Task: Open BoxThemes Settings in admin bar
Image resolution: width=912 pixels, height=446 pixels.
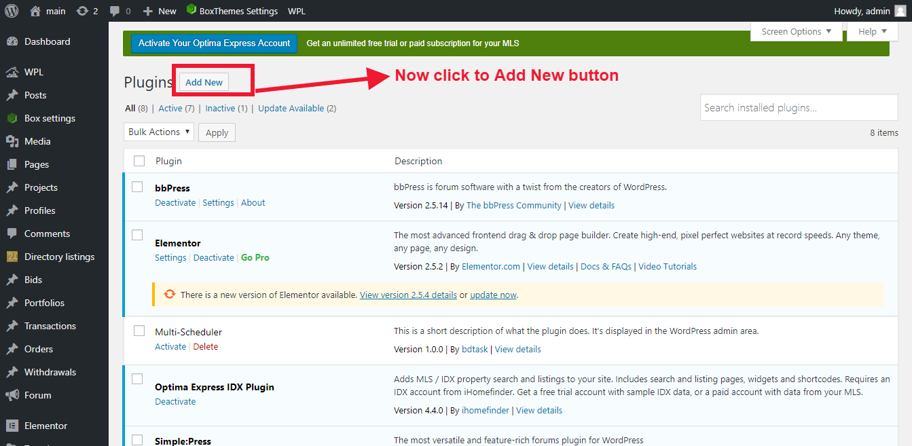Action: pyautogui.click(x=232, y=11)
